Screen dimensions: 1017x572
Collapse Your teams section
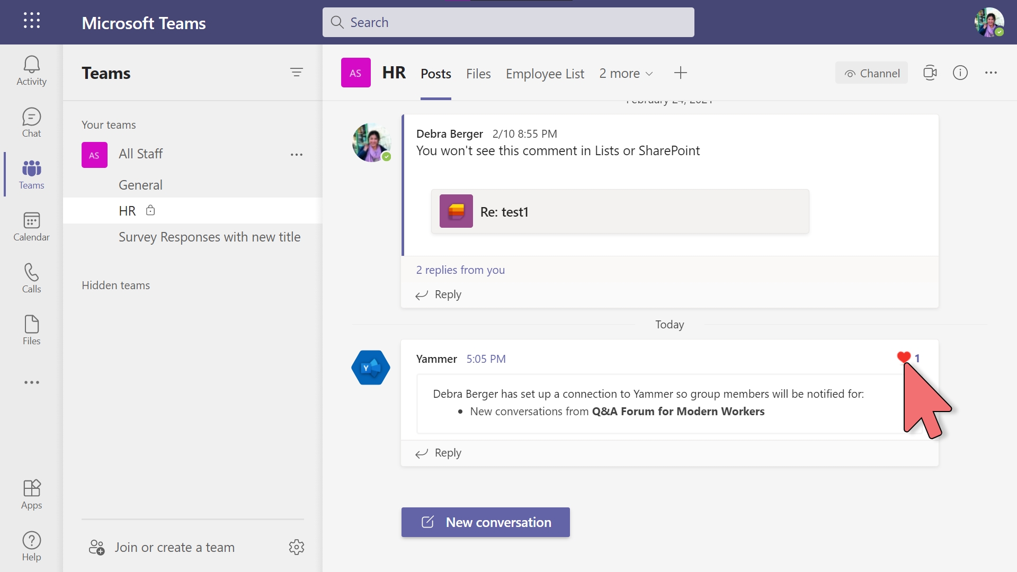coord(109,124)
